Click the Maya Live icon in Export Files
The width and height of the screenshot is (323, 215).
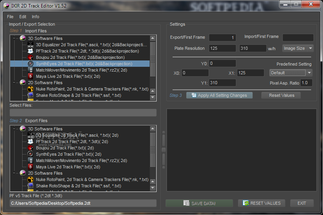coord(30,167)
